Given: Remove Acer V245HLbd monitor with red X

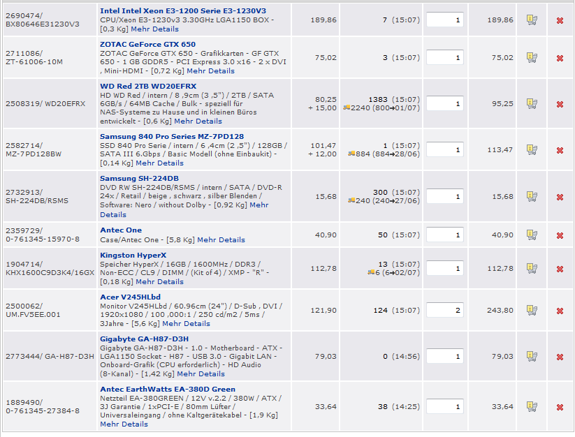Looking at the screenshot, I should pos(560,311).
